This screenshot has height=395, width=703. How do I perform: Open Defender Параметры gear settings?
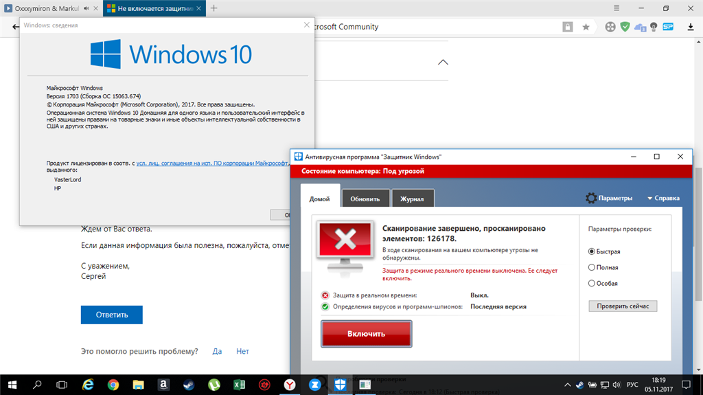[x=609, y=198]
